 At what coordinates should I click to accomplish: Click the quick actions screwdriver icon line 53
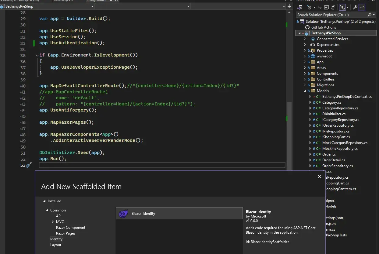[x=29, y=165]
